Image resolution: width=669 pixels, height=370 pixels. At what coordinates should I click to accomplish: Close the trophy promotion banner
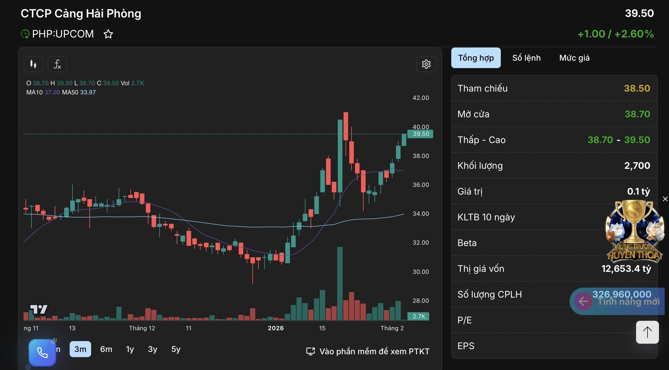click(x=665, y=199)
